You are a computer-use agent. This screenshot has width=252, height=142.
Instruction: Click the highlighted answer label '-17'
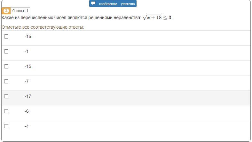tap(28, 96)
